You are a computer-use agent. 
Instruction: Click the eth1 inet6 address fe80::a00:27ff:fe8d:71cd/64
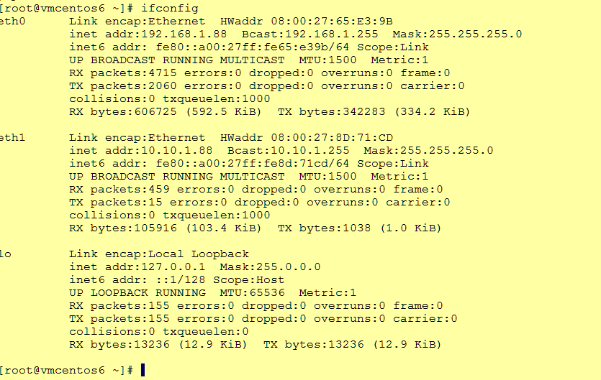coord(253,163)
